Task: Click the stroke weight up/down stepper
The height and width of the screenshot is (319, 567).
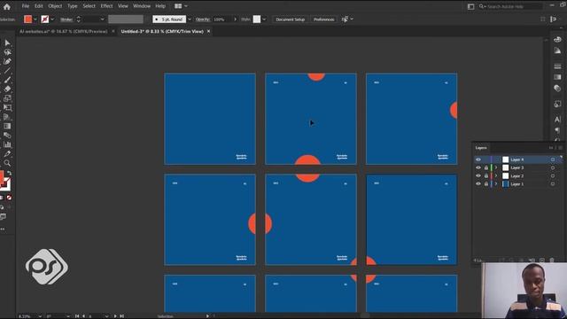Action: 79,19
